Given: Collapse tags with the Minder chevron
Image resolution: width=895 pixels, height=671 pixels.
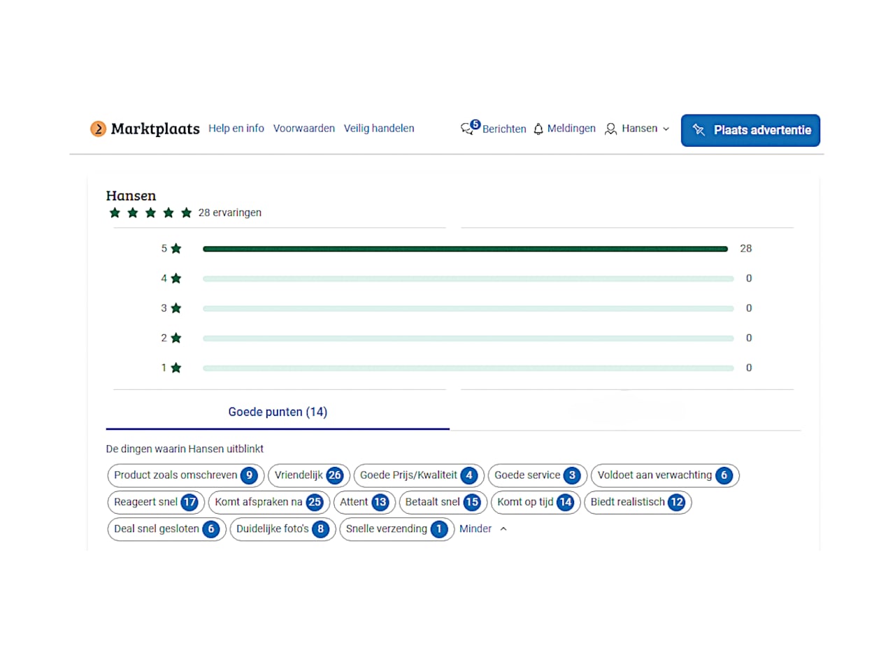Looking at the screenshot, I should (503, 529).
